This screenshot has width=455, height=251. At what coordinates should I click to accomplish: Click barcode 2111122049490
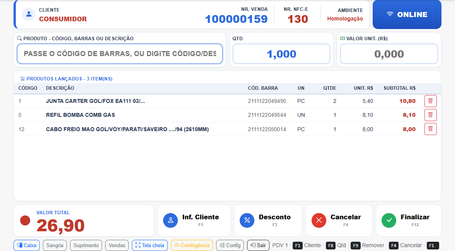267,101
